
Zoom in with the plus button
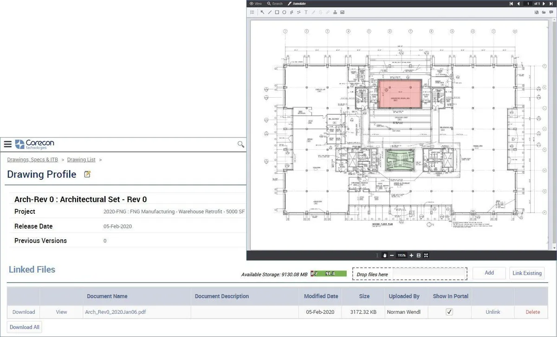(411, 255)
